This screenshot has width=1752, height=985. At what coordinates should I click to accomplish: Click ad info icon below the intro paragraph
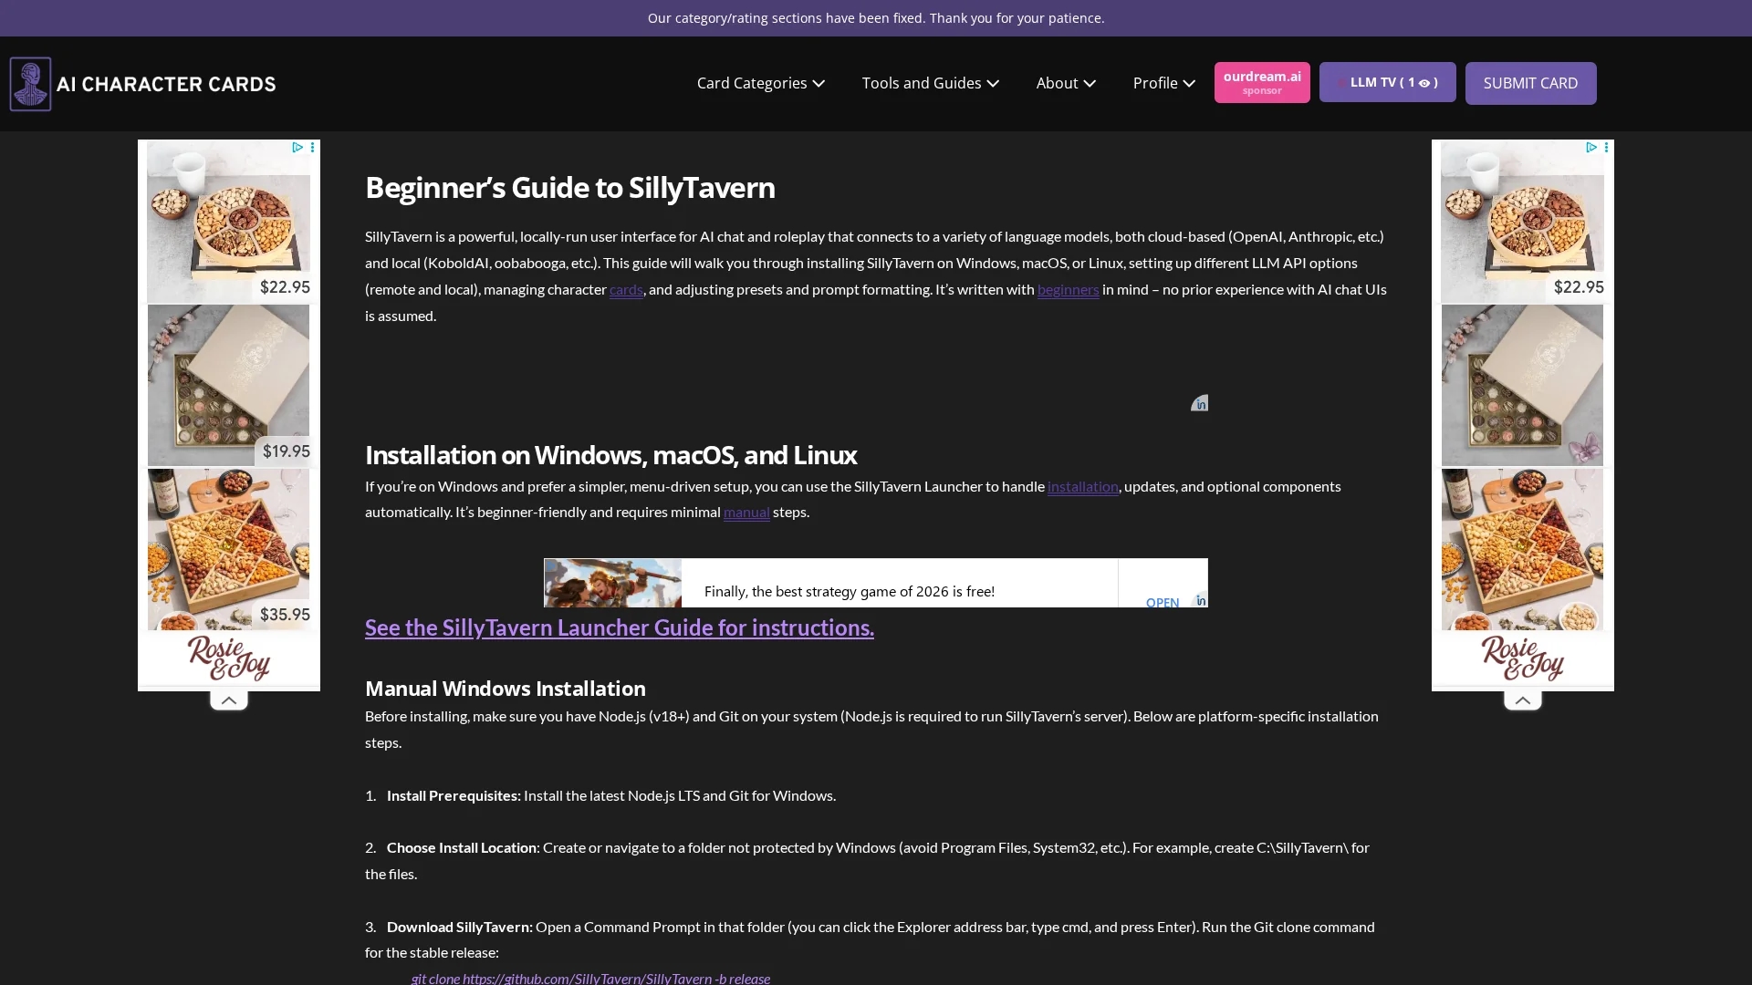coord(1199,403)
